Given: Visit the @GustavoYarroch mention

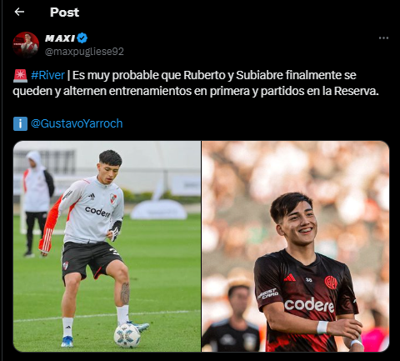Looking at the screenshot, I should click(x=77, y=123).
